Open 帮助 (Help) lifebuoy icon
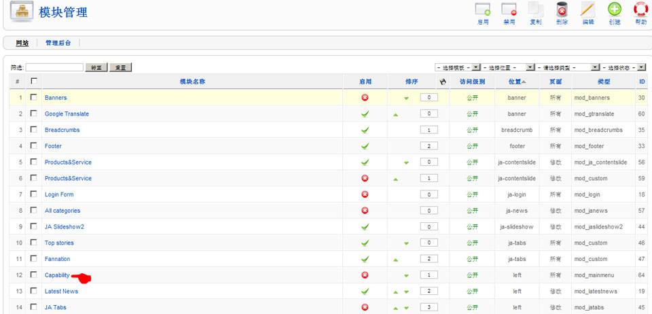 coord(640,9)
